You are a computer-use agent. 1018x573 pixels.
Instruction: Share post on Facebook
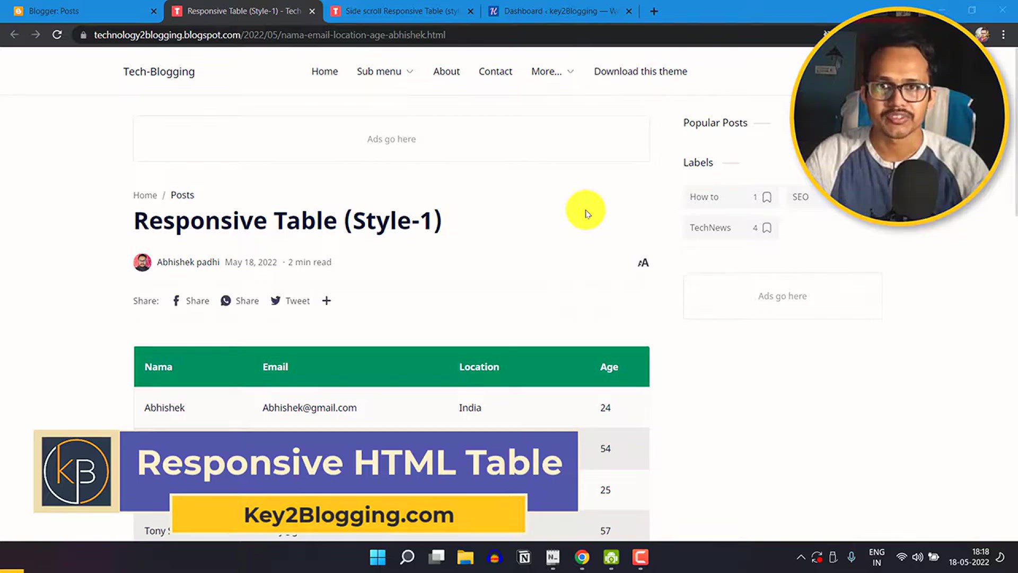coord(191,301)
